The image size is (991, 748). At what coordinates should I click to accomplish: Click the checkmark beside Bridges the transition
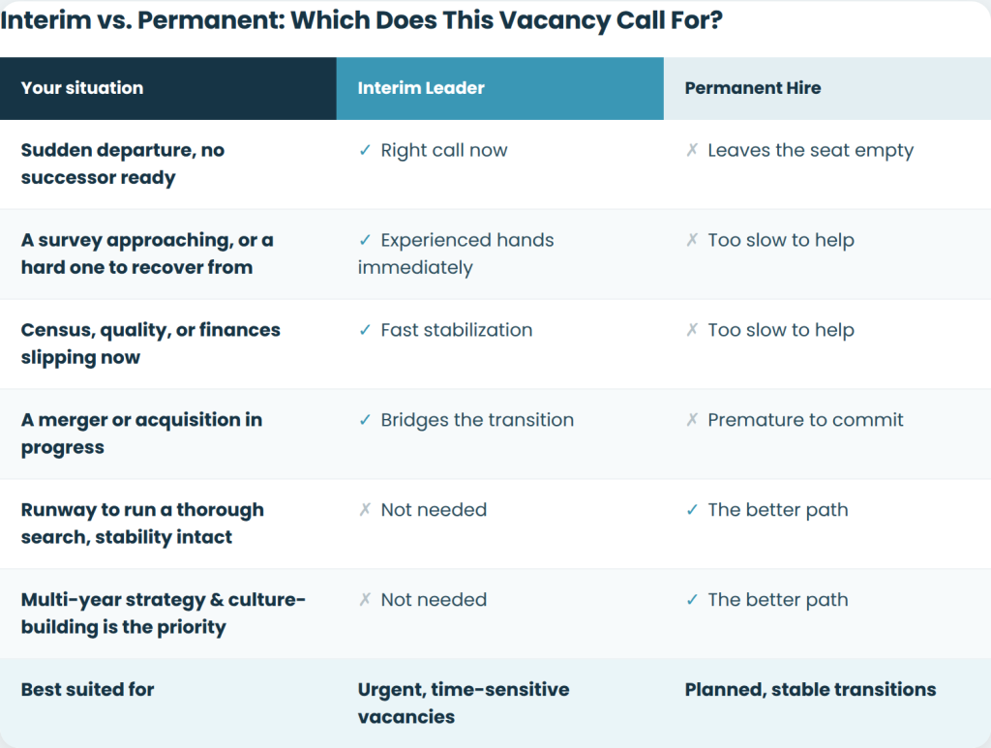click(x=365, y=420)
